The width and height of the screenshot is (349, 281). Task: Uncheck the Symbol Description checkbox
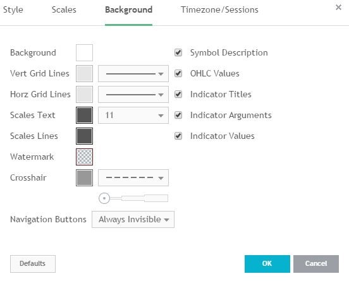point(178,52)
